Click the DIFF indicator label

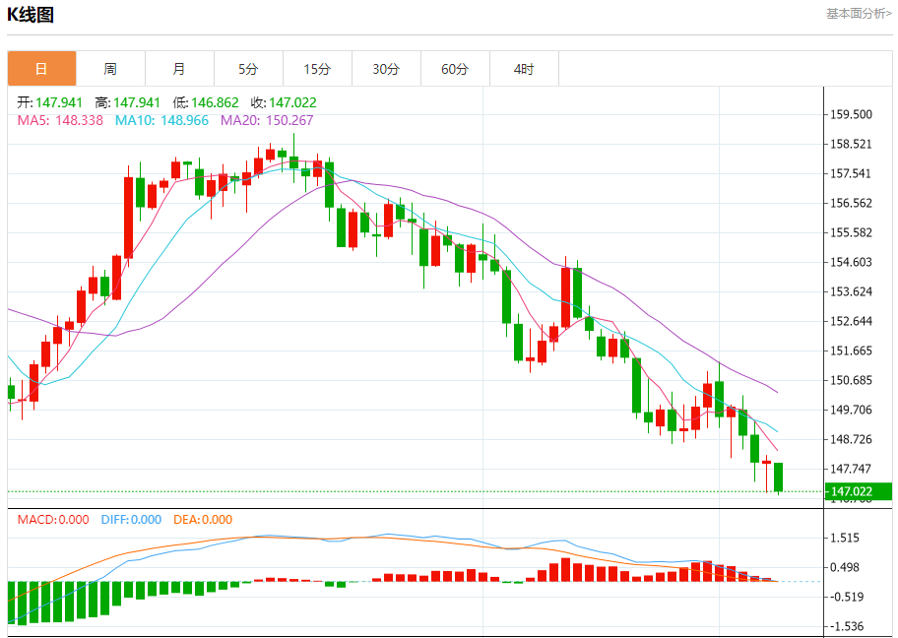(x=131, y=520)
